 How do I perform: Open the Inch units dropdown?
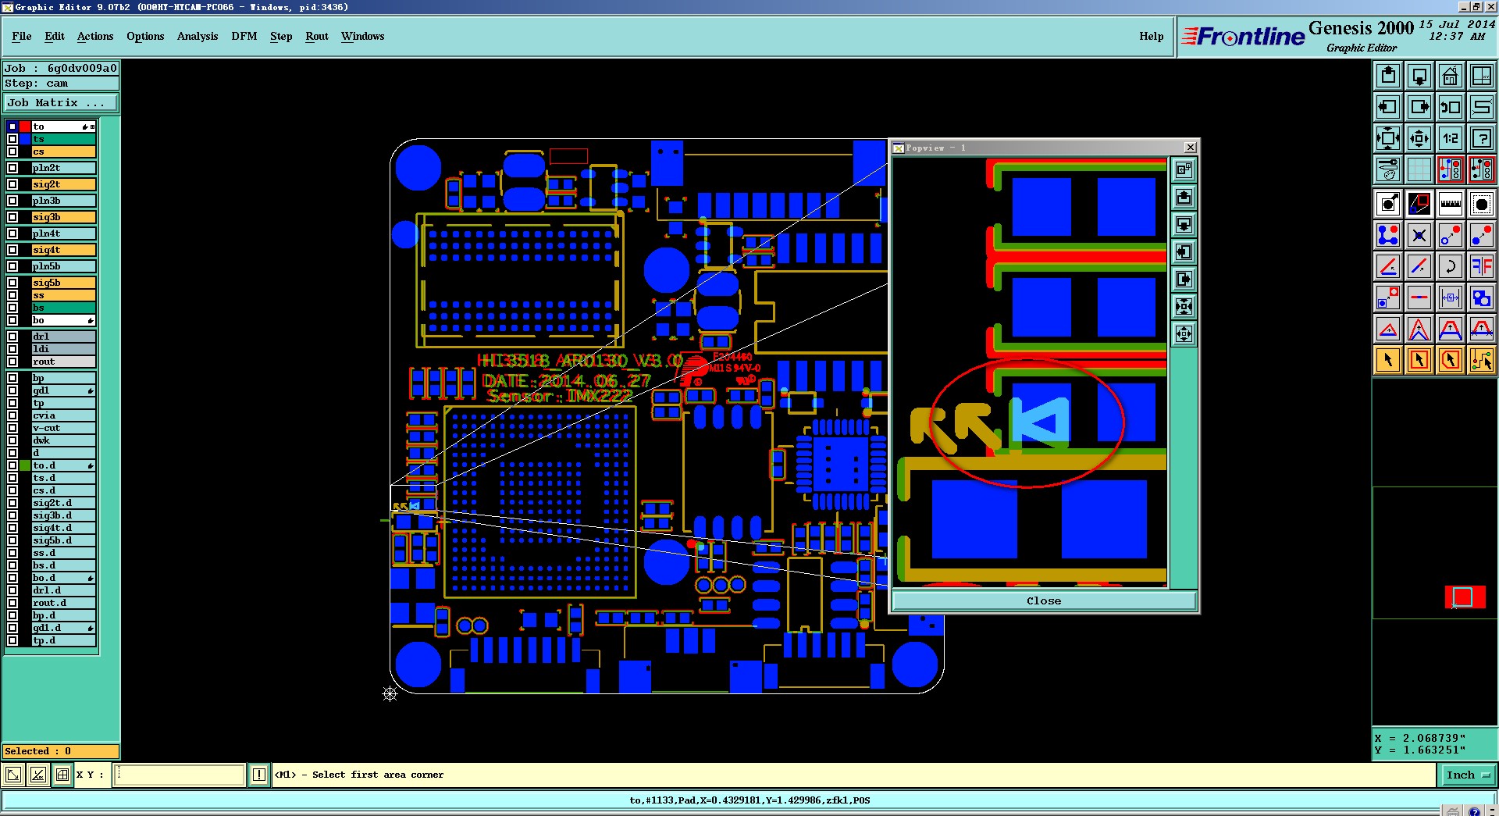coord(1467,775)
